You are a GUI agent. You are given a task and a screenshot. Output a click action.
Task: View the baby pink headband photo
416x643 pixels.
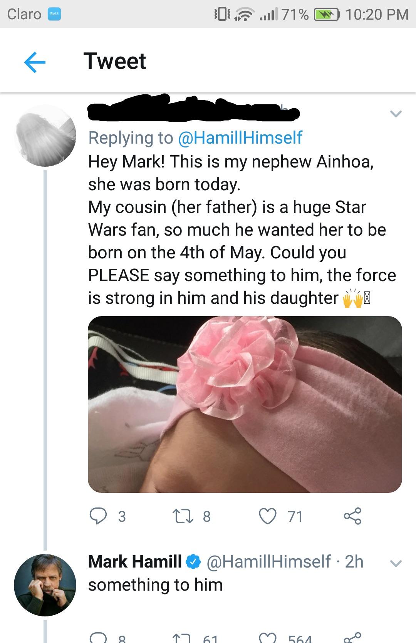245,404
